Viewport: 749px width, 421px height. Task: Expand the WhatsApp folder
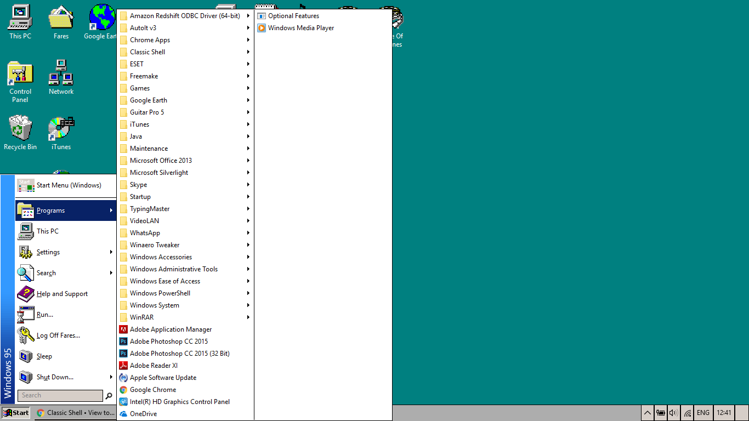(185, 233)
